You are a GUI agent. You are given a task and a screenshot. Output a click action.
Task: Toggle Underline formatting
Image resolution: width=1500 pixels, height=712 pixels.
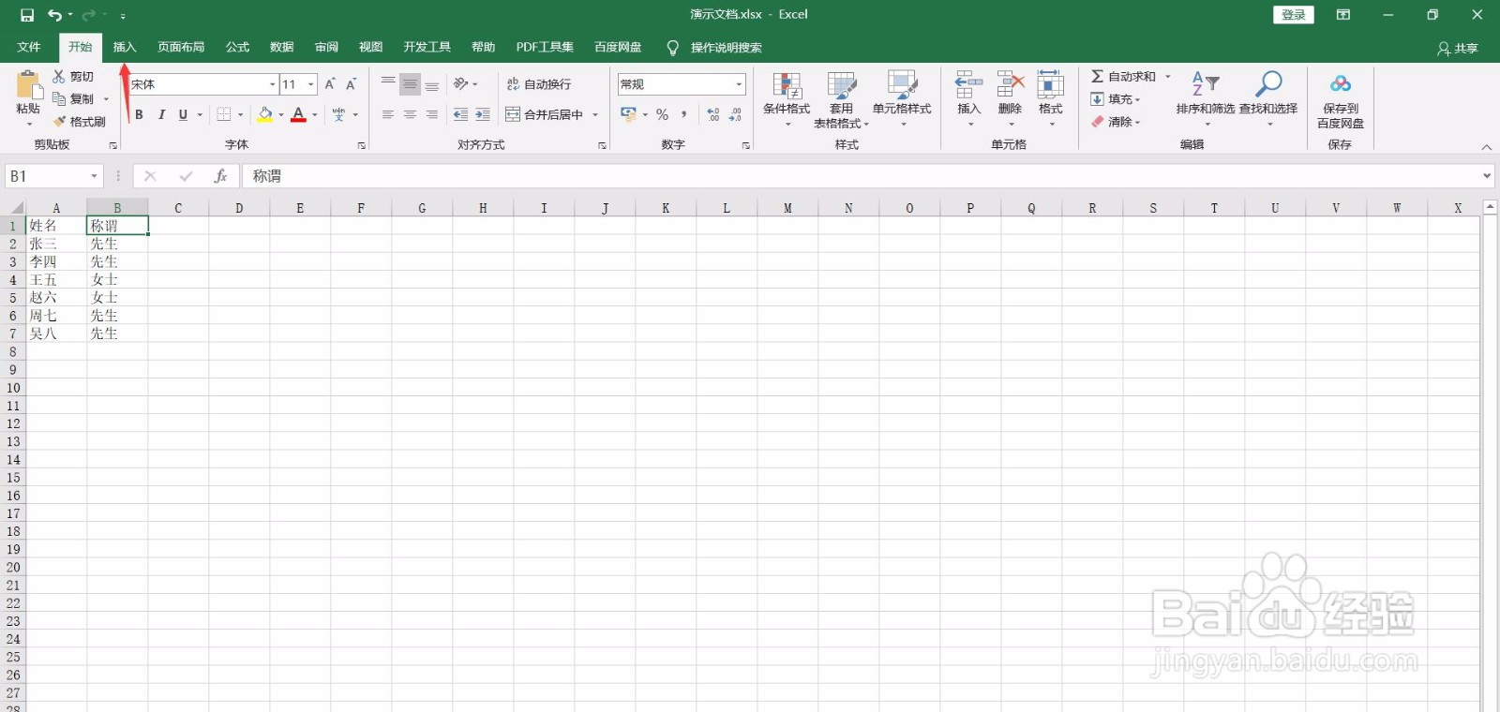point(183,114)
